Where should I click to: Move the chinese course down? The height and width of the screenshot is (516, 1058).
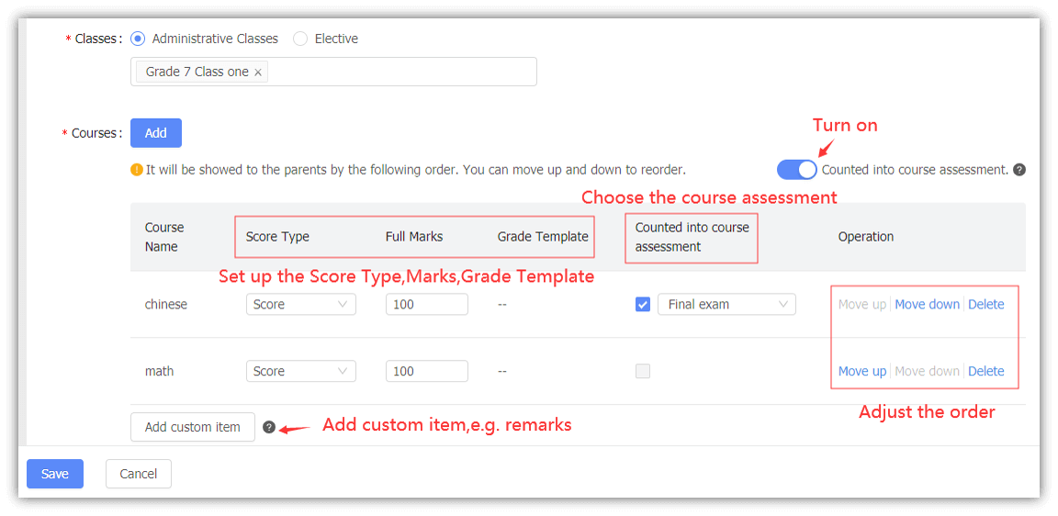click(927, 305)
